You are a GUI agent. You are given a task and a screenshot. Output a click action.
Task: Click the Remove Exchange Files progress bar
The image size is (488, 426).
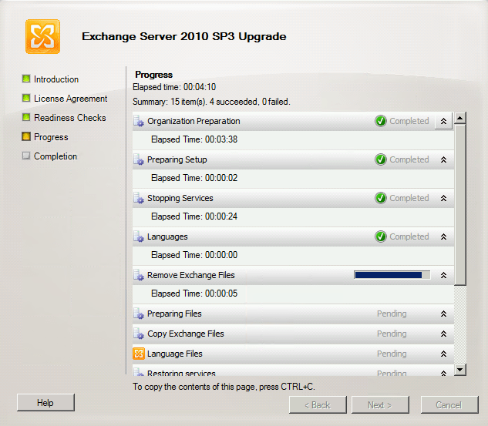(392, 275)
